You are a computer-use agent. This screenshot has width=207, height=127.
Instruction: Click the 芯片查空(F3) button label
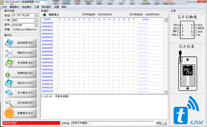coord(25,93)
